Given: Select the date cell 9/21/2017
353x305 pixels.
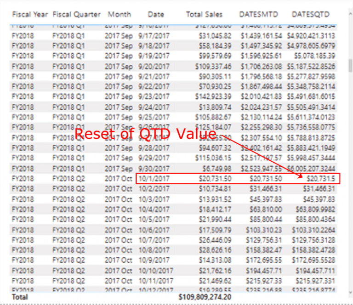Looking at the screenshot, I should pos(154,76).
